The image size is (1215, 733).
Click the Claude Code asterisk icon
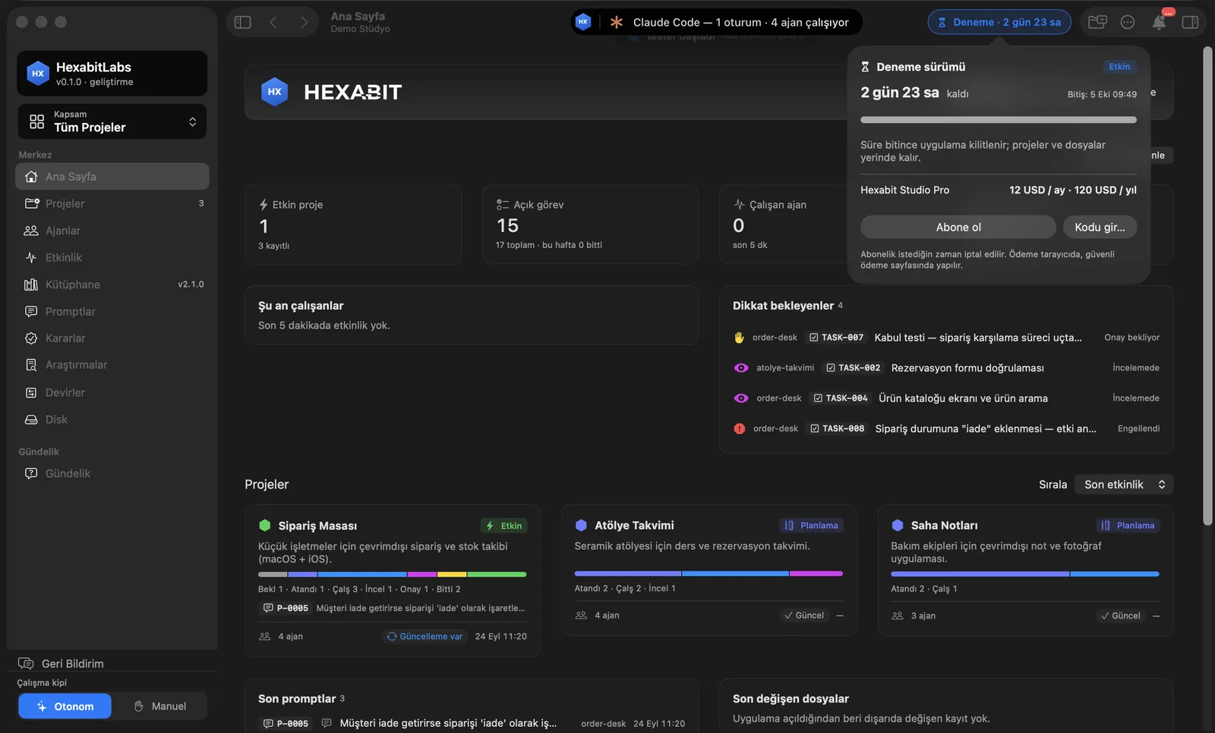[x=617, y=22]
